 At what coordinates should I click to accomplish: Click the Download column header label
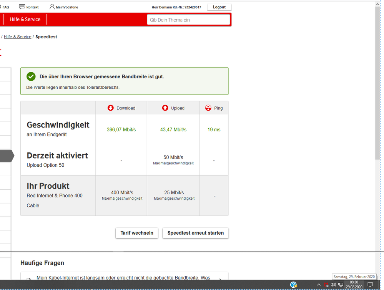tap(126, 108)
